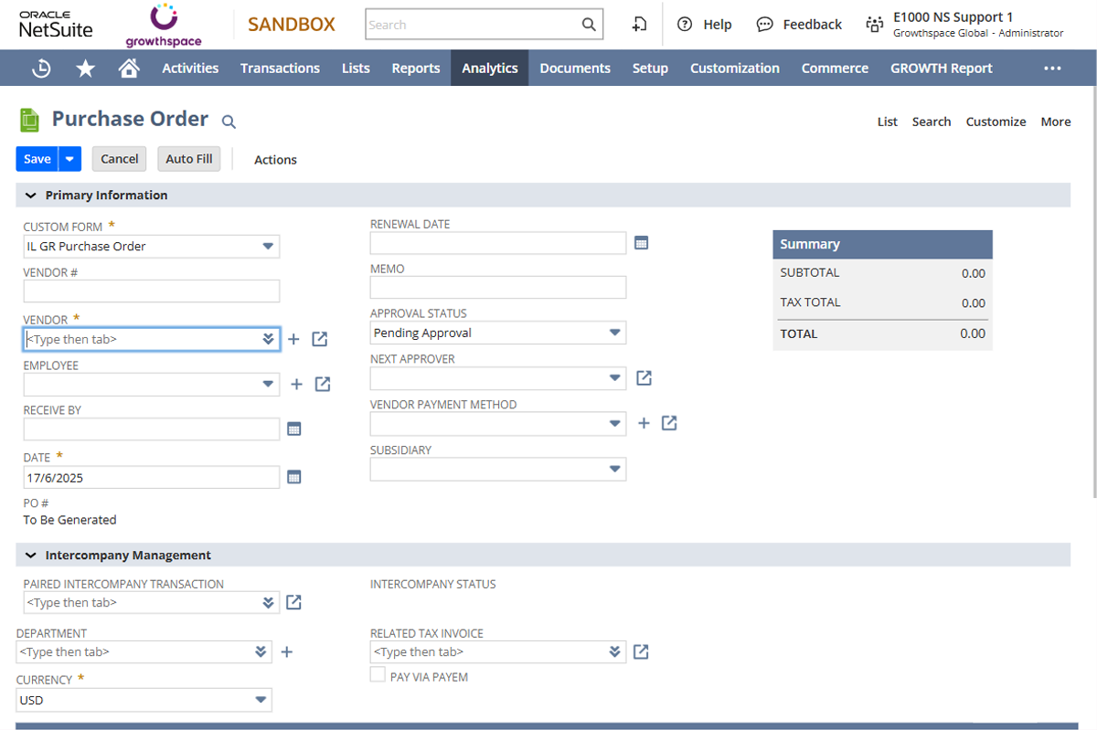Open Next Approver record pop-out icon
The image size is (1097, 730).
point(644,377)
